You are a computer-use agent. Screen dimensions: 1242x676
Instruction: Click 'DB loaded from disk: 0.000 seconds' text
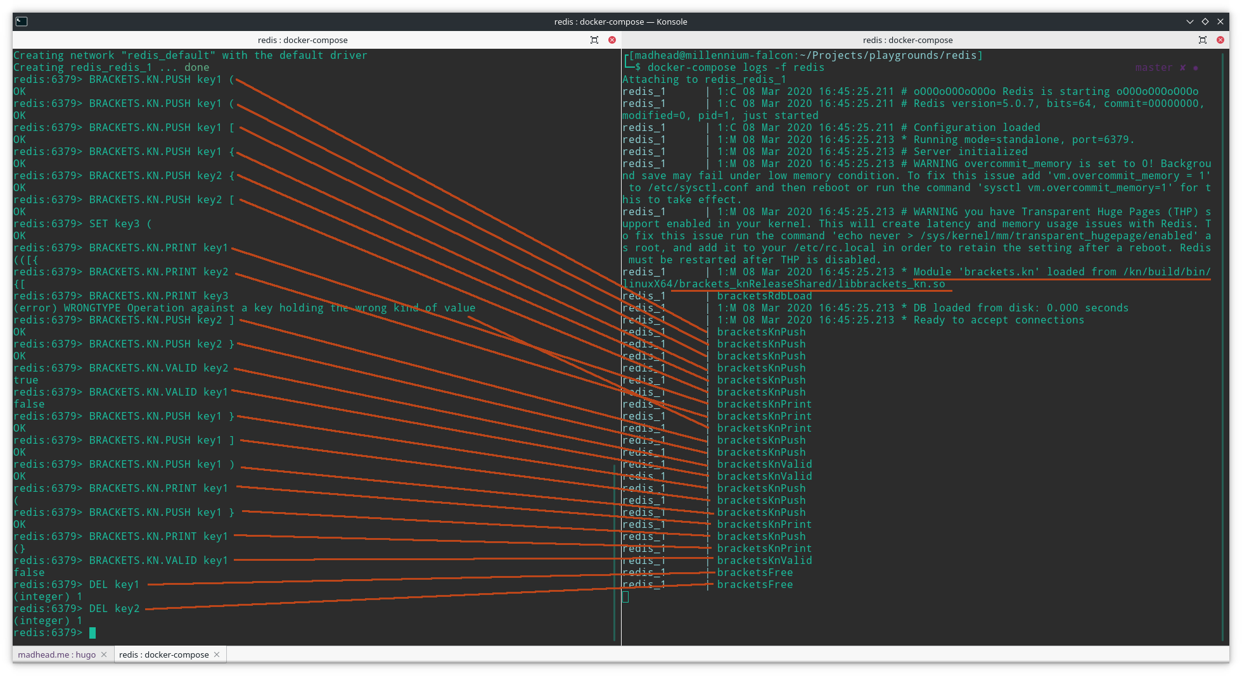1021,308
